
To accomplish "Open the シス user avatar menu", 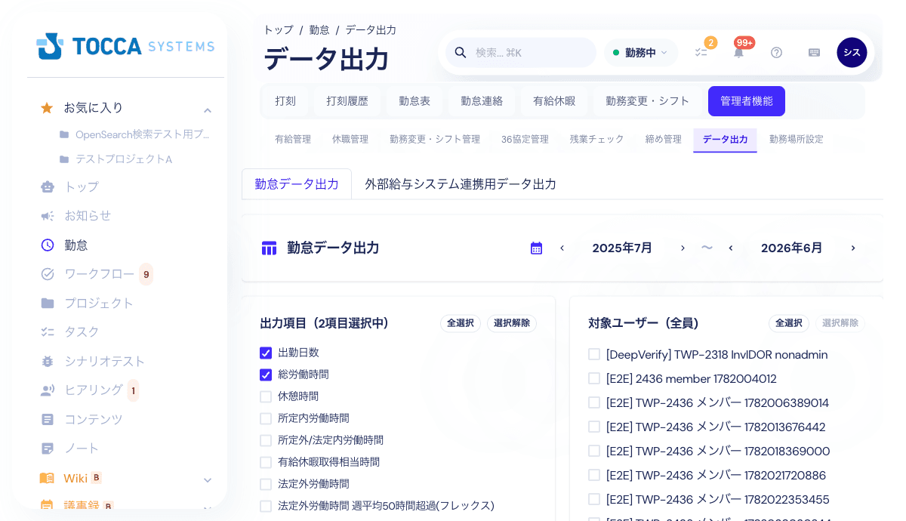I will 852,52.
